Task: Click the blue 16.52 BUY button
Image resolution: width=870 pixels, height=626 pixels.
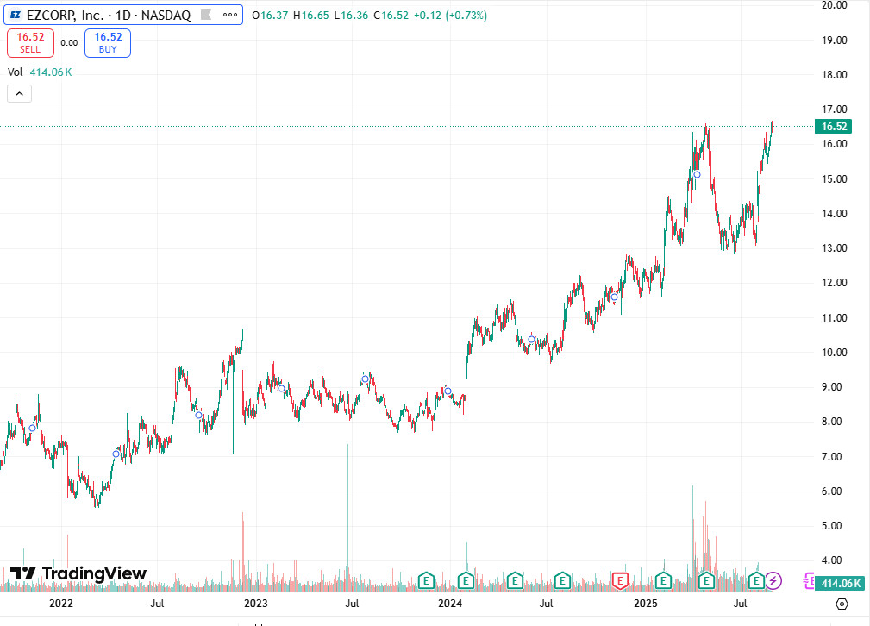Action: pos(108,43)
